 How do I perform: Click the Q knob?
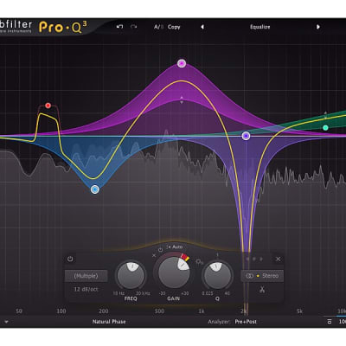217,276
